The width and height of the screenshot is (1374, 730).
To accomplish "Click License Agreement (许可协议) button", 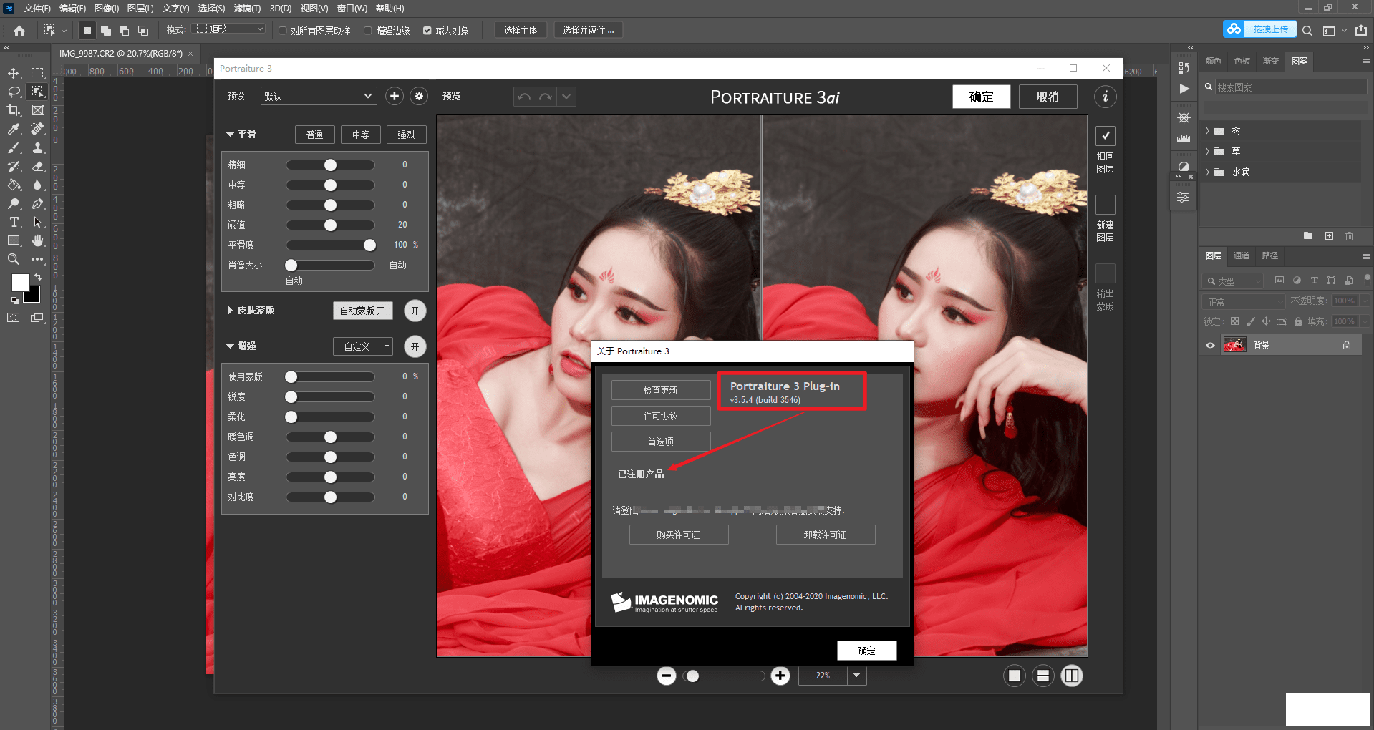I will pos(661,416).
